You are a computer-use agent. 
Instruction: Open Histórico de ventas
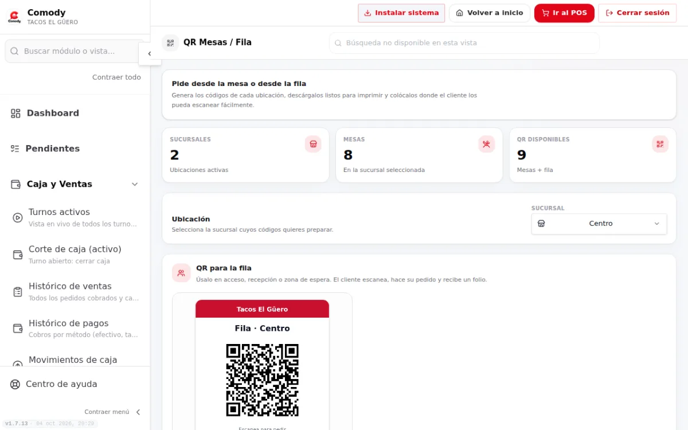[x=75, y=292]
